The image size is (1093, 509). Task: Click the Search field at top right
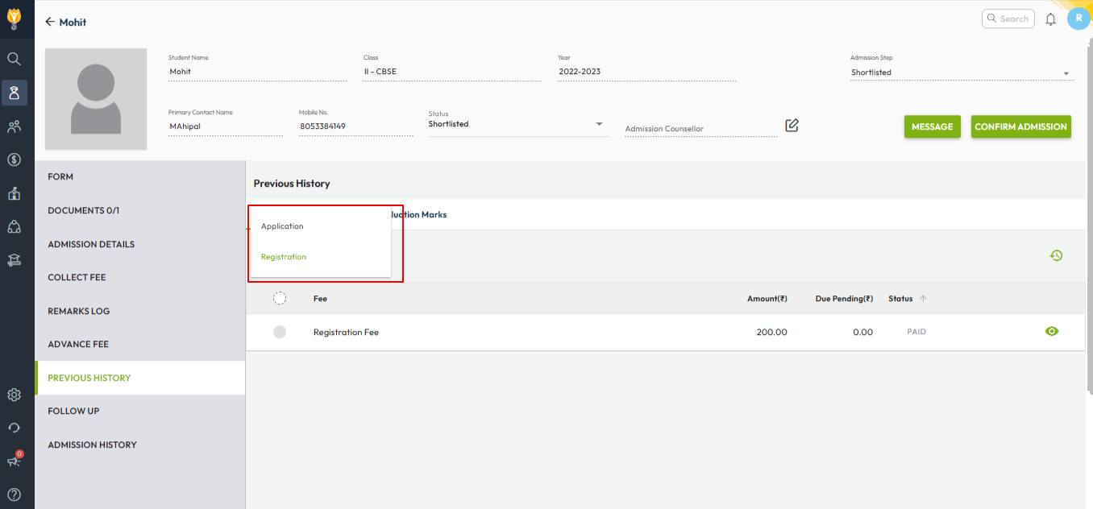1008,19
